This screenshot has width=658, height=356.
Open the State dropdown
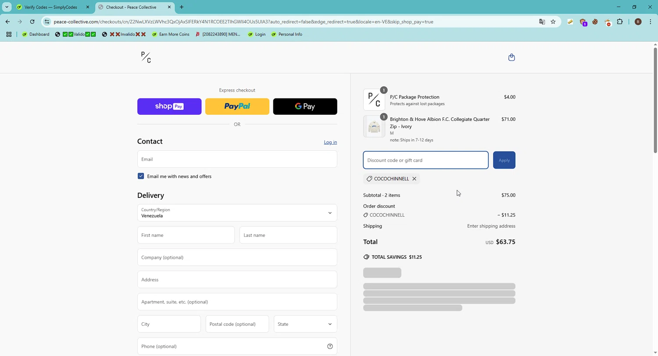click(305, 324)
